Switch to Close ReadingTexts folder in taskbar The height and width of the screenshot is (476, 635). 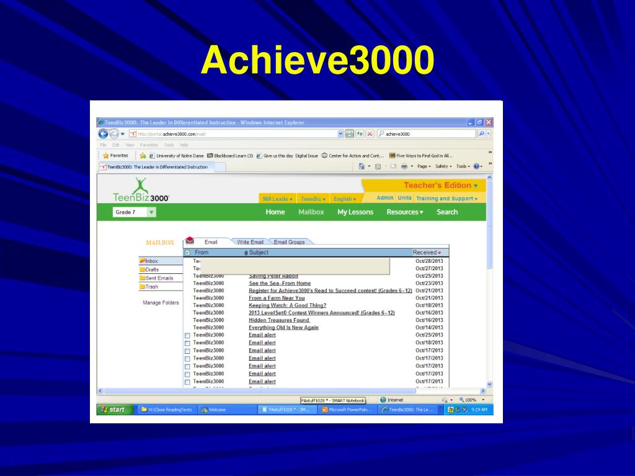(x=166, y=410)
